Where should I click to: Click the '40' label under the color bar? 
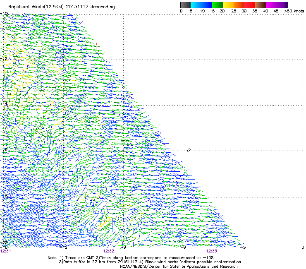265,11
